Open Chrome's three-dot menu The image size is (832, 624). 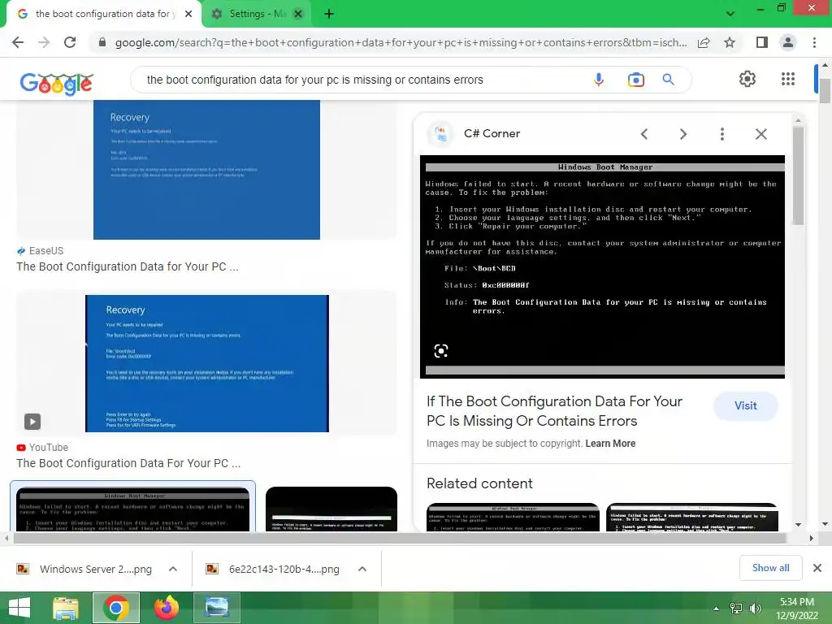(814, 42)
